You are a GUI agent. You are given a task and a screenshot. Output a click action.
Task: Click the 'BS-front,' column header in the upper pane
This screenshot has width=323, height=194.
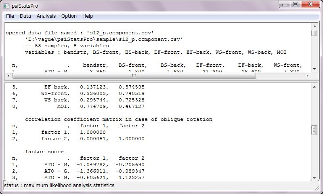click(x=133, y=65)
